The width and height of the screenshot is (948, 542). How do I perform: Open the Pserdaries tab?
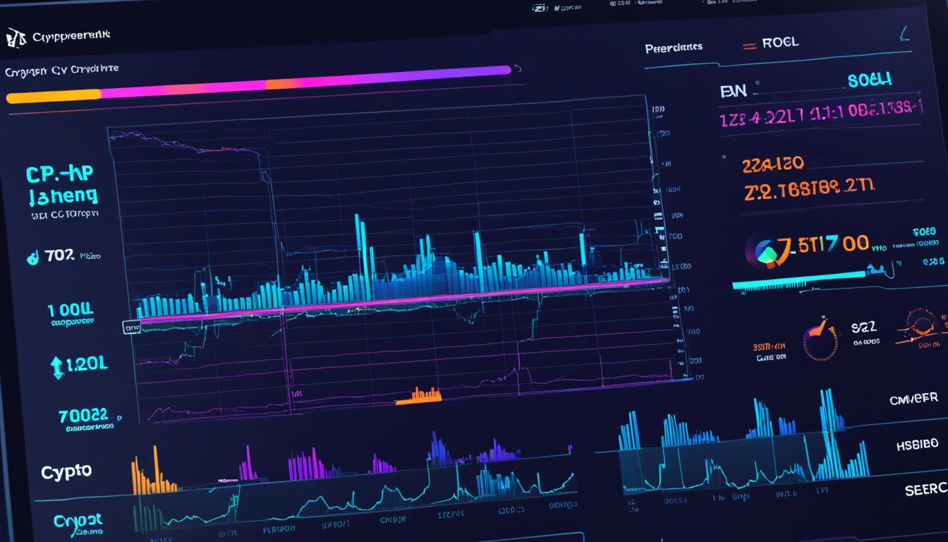pyautogui.click(x=674, y=48)
